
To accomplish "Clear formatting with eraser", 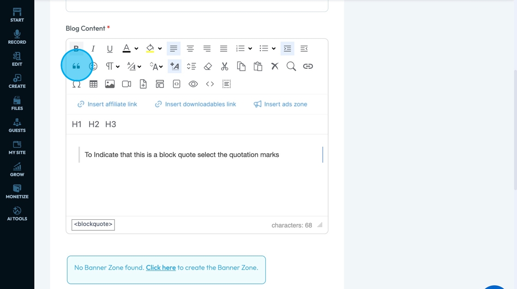I will point(208,66).
